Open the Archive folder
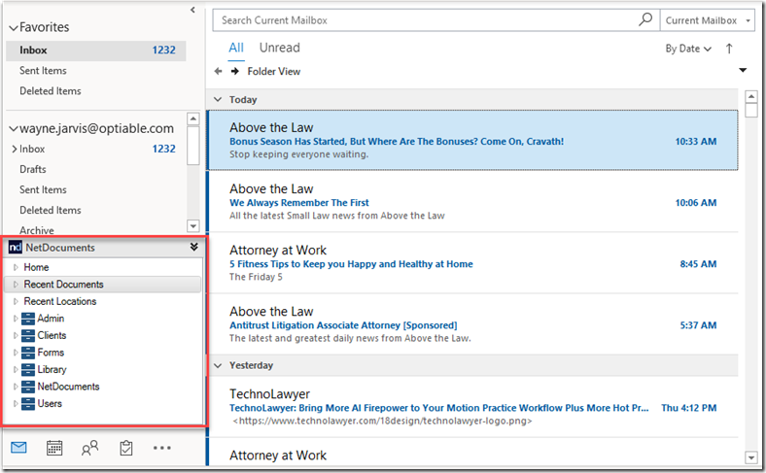 click(37, 230)
